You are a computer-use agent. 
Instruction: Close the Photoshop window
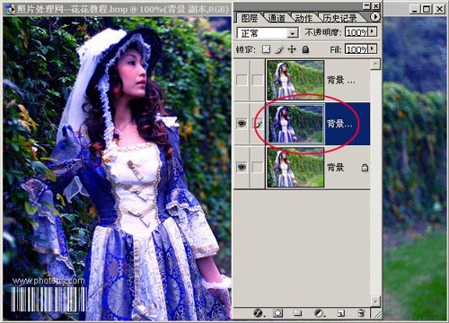[439, 9]
